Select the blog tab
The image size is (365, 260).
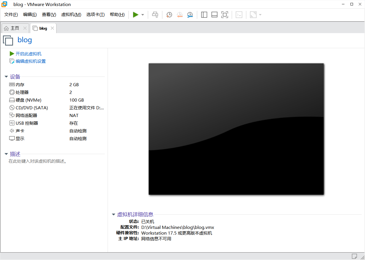(x=43, y=28)
